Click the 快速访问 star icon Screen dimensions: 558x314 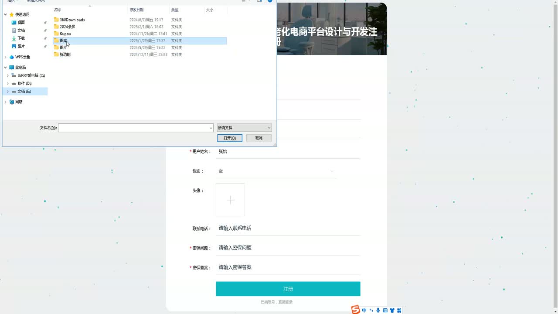pyautogui.click(x=12, y=14)
